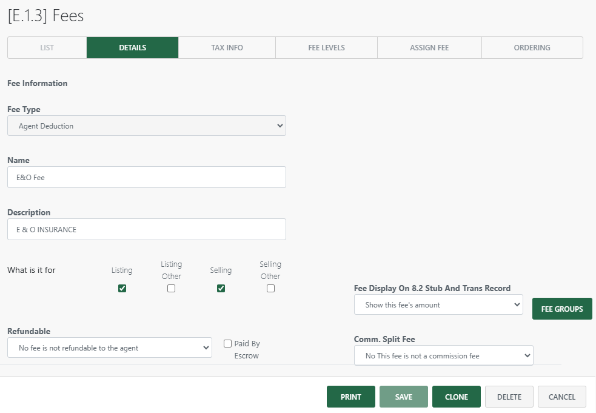Switch to the ASSIGN FEE tab
Image resolution: width=596 pixels, height=413 pixels.
[x=429, y=47]
